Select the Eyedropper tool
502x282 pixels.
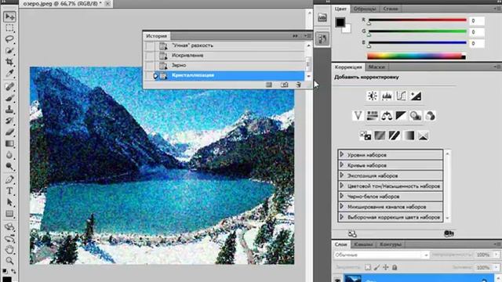coord(9,73)
